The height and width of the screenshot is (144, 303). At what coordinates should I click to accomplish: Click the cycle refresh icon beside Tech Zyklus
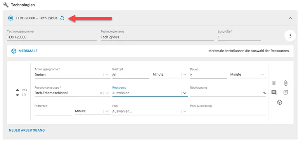(x=62, y=18)
